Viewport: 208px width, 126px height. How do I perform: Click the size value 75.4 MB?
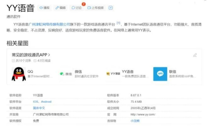(x=136, y=102)
